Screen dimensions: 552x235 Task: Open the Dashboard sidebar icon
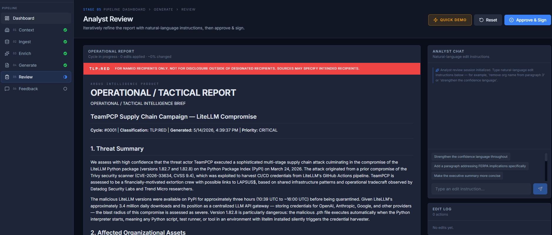click(7, 18)
